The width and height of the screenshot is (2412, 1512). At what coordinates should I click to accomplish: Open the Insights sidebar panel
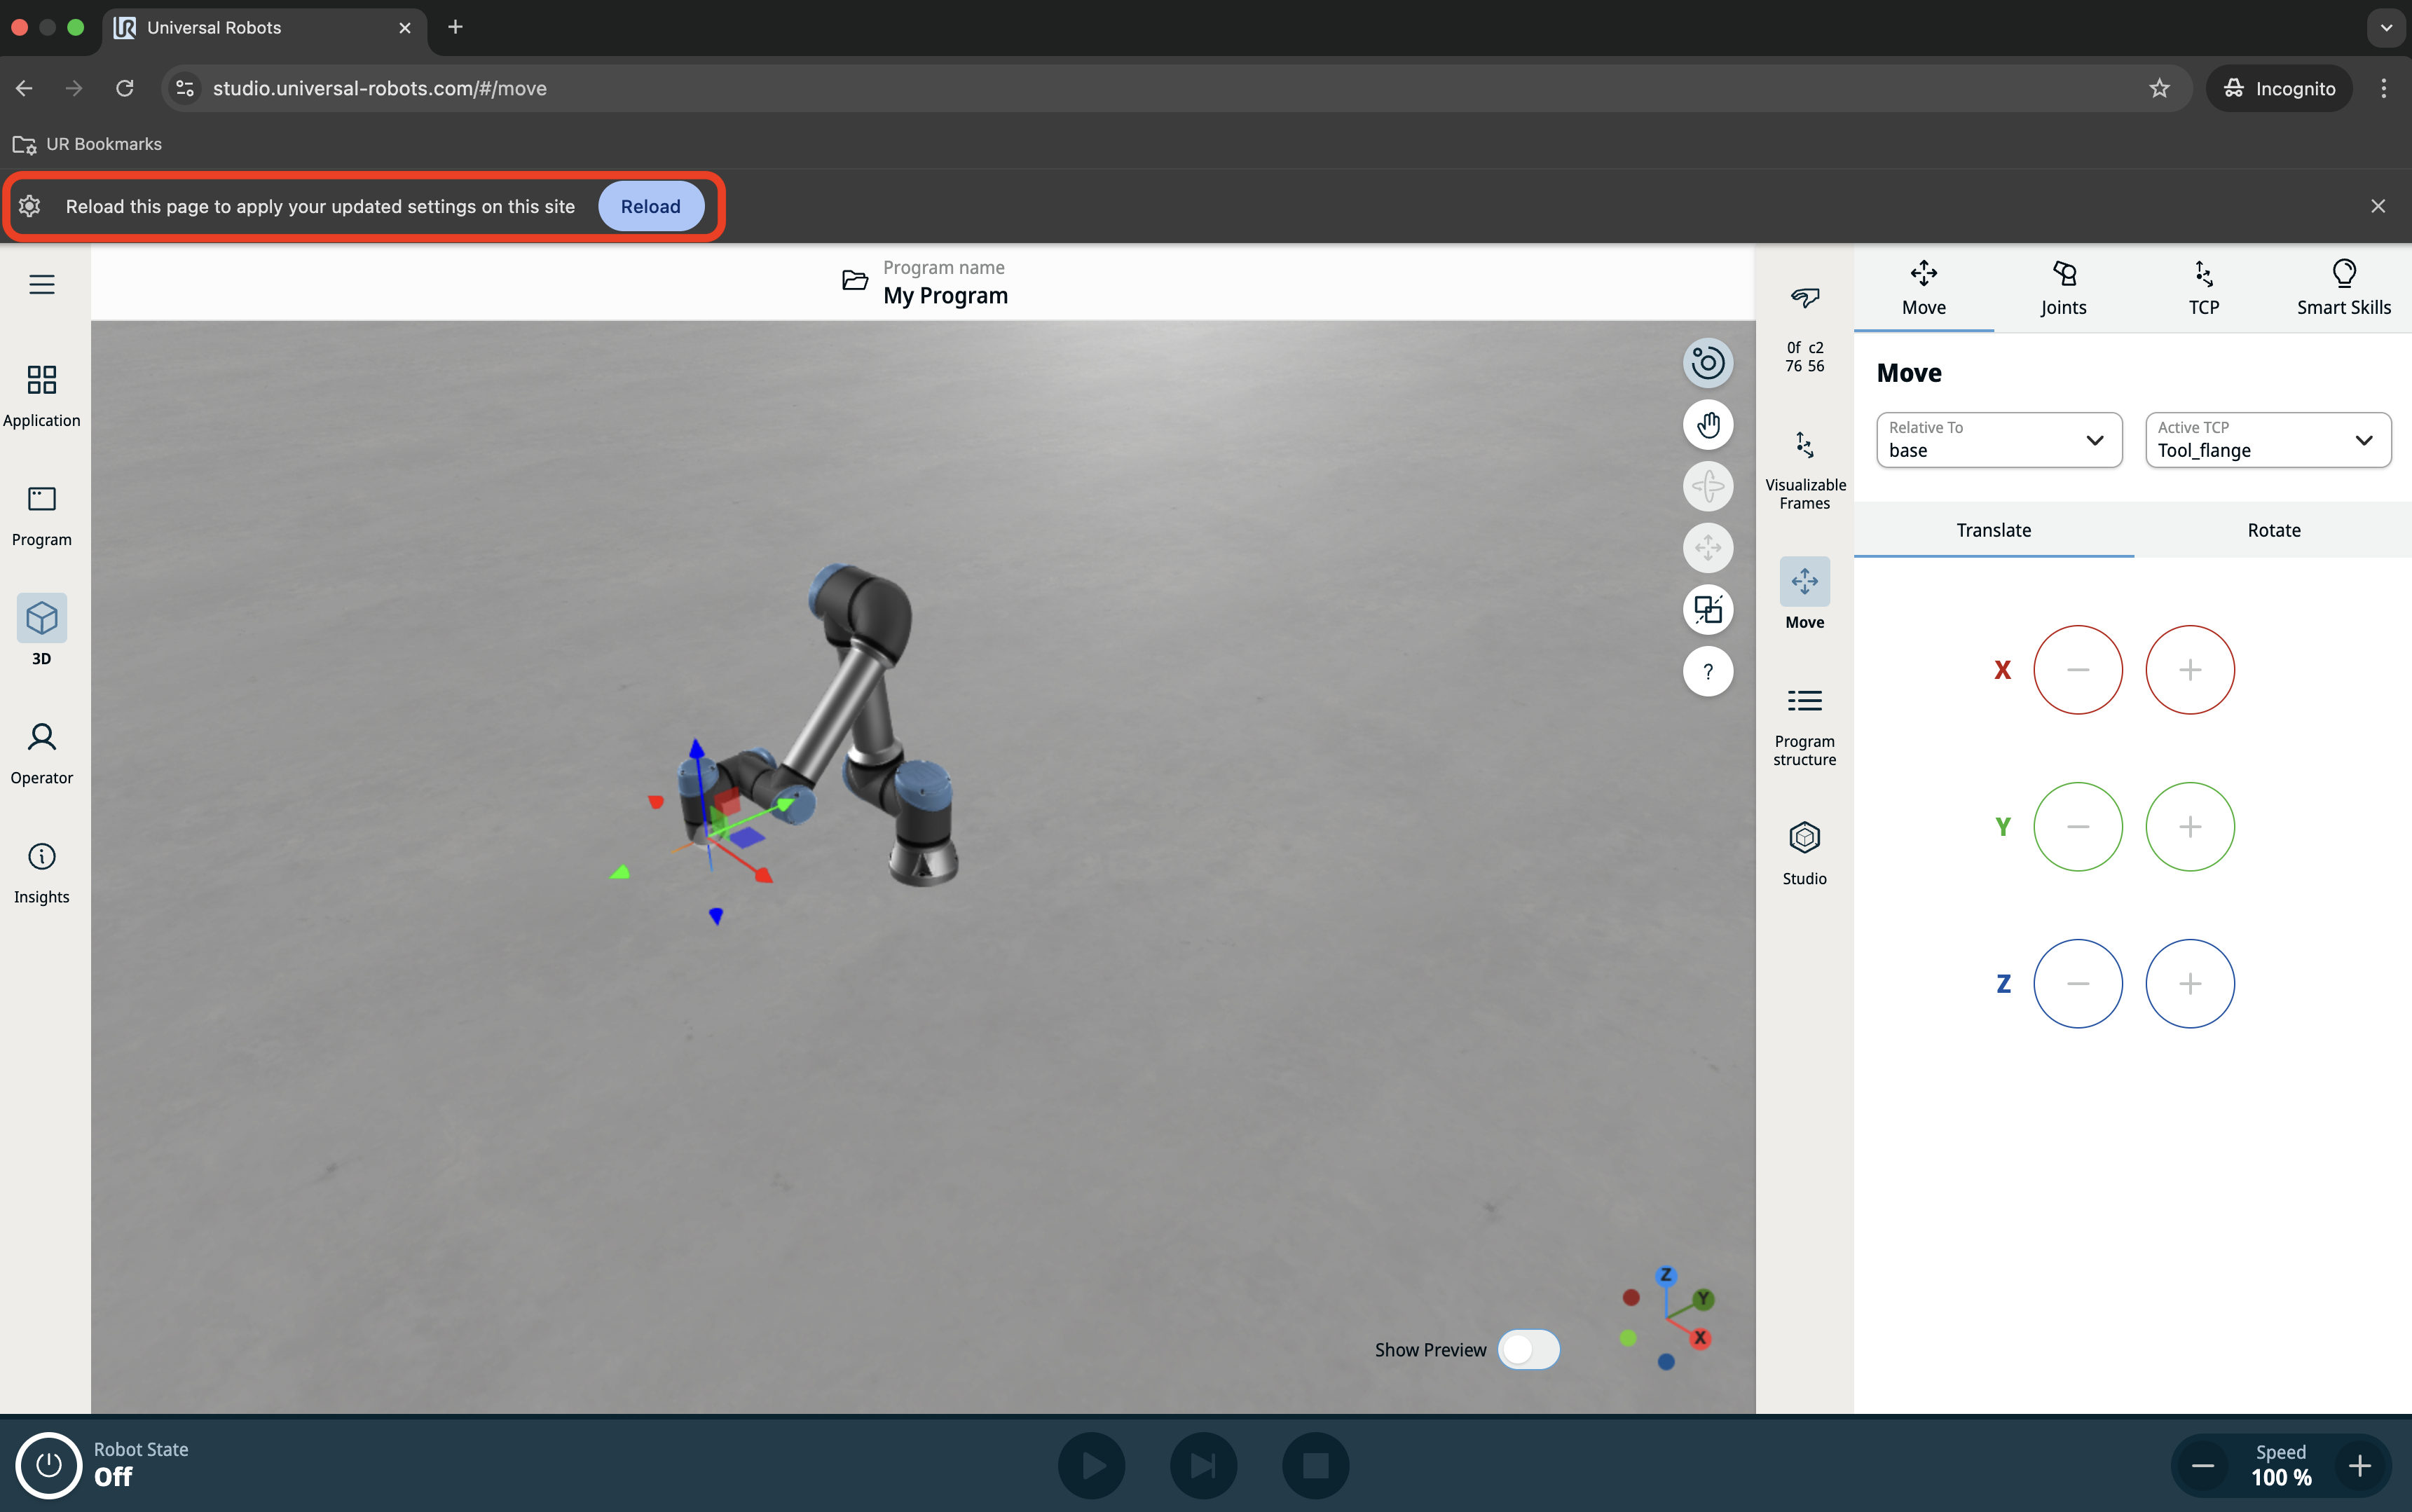(41, 872)
